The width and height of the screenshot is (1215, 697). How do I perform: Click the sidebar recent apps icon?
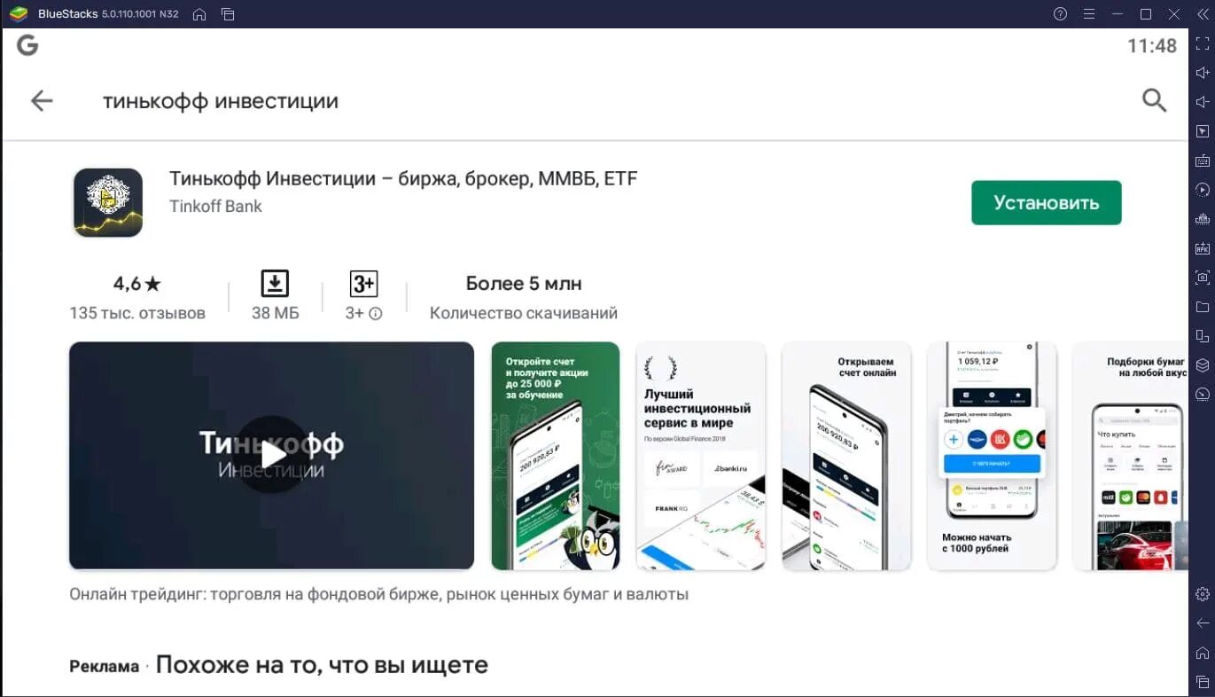[x=1203, y=682]
